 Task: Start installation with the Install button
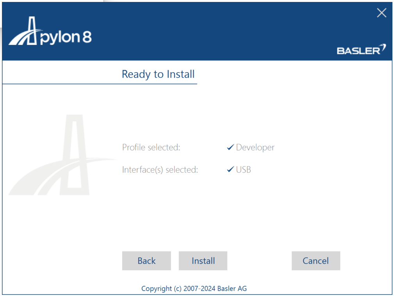pyautogui.click(x=203, y=261)
